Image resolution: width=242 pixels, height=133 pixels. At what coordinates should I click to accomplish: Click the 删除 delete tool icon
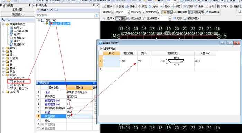(x=108, y=6)
